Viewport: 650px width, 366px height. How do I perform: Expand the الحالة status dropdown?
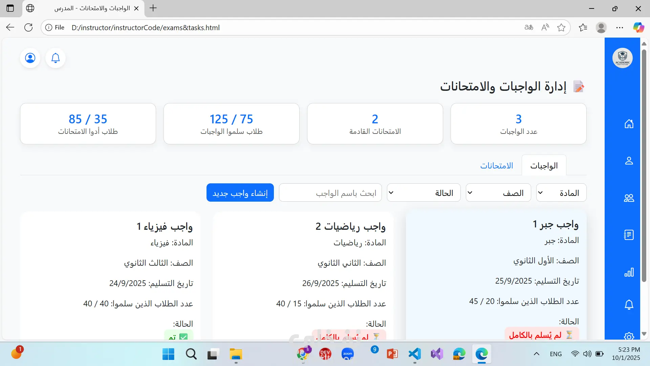click(x=424, y=193)
